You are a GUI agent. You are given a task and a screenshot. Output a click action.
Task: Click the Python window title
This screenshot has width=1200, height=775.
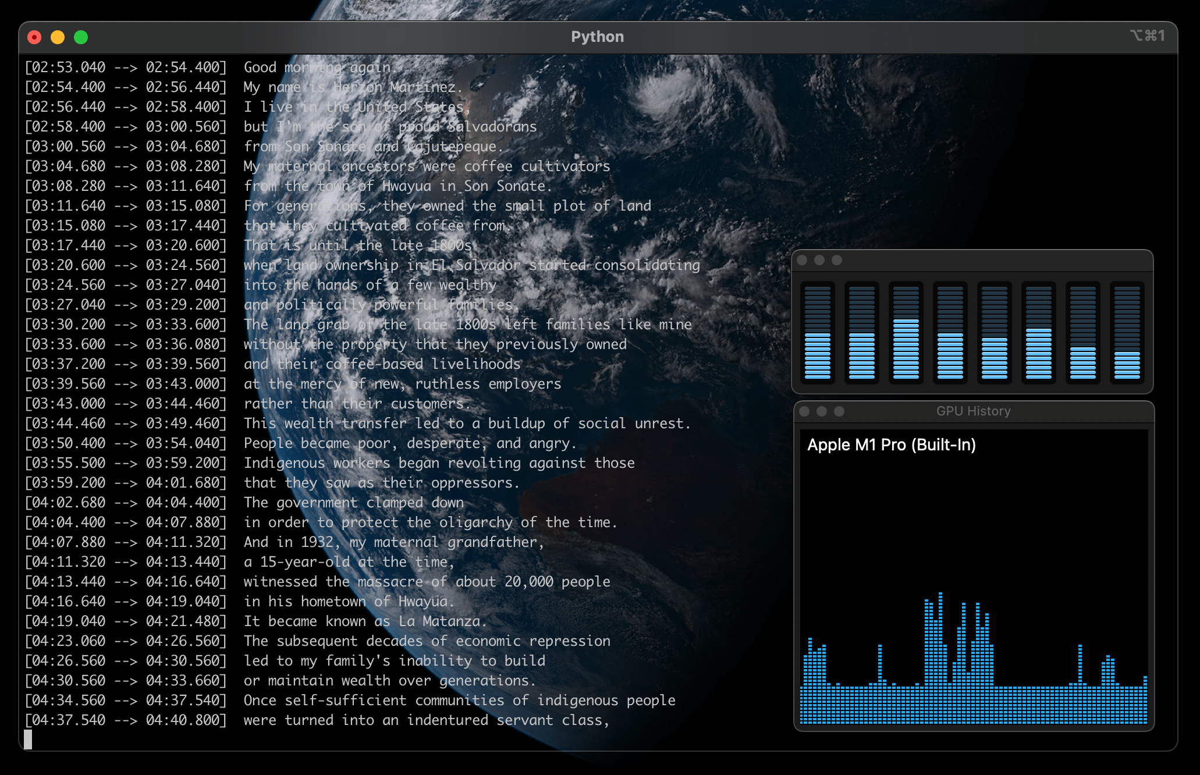pos(597,37)
